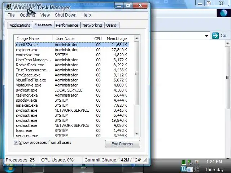The height and width of the screenshot is (173, 231).
Task: Sort by Mem Usage column header
Action: coord(117,39)
